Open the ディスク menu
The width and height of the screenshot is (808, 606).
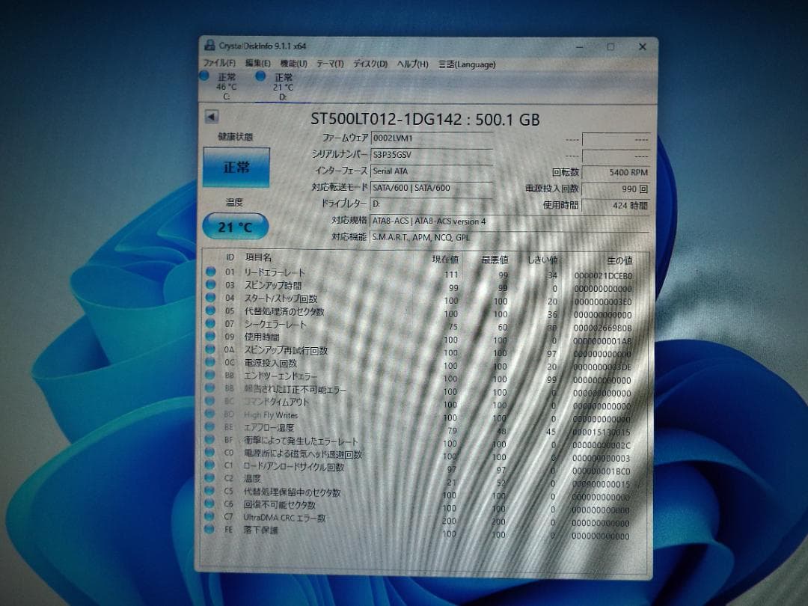pos(370,64)
